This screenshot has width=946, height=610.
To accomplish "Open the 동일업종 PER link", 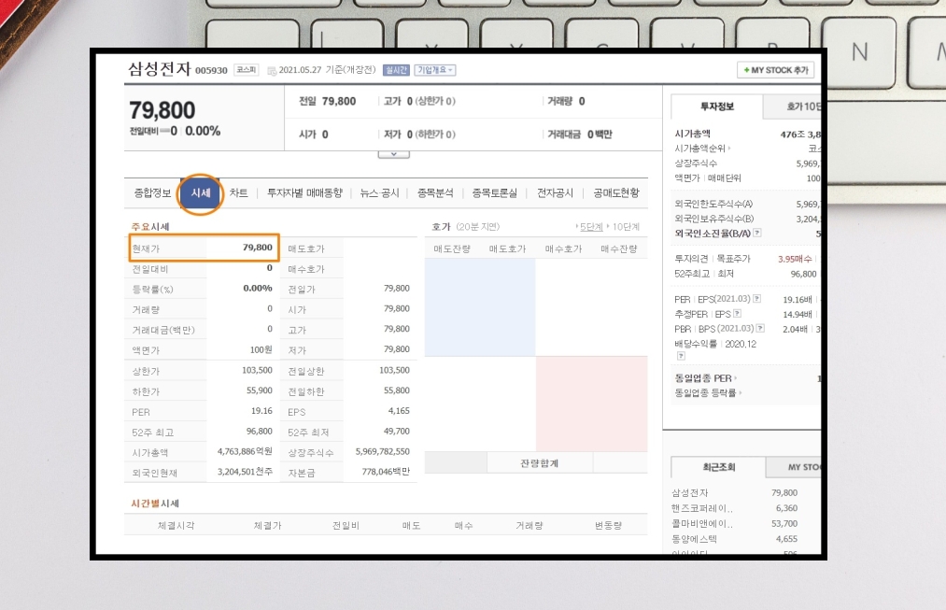I will [x=705, y=378].
